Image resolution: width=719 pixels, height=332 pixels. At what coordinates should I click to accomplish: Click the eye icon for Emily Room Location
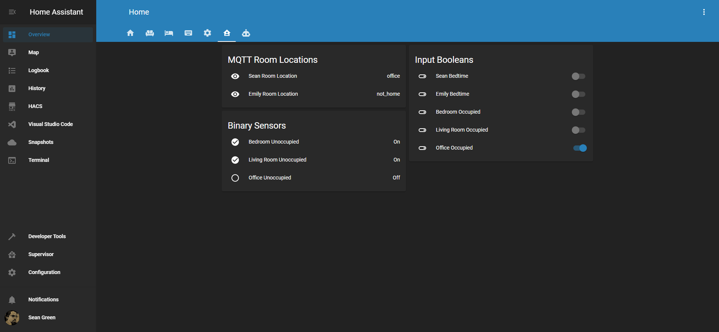[235, 94]
